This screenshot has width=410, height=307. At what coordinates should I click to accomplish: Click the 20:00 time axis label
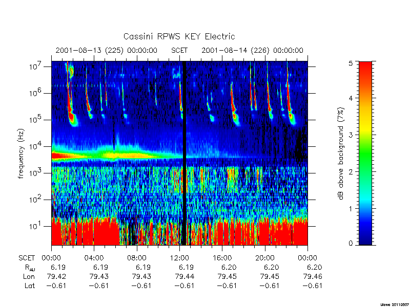pyautogui.click(x=265, y=258)
